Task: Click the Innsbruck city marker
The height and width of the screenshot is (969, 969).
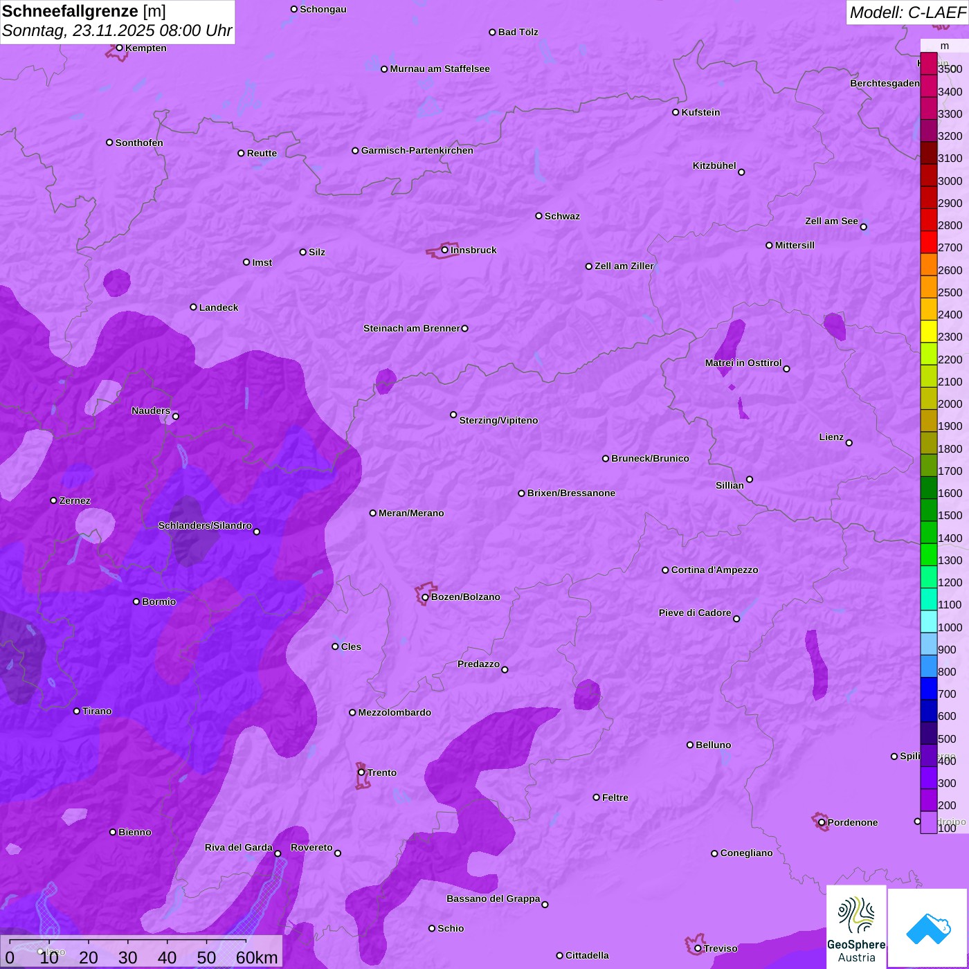Action: coord(444,250)
